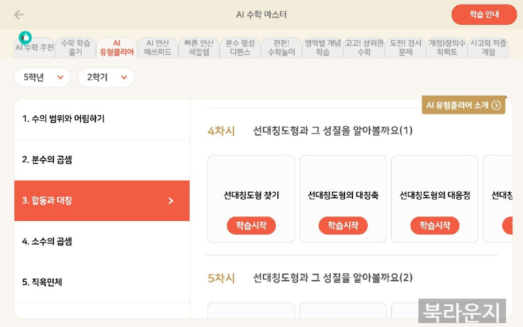Open the 빠른 연산 색깔셈 tab
The width and height of the screenshot is (523, 327).
click(199, 48)
